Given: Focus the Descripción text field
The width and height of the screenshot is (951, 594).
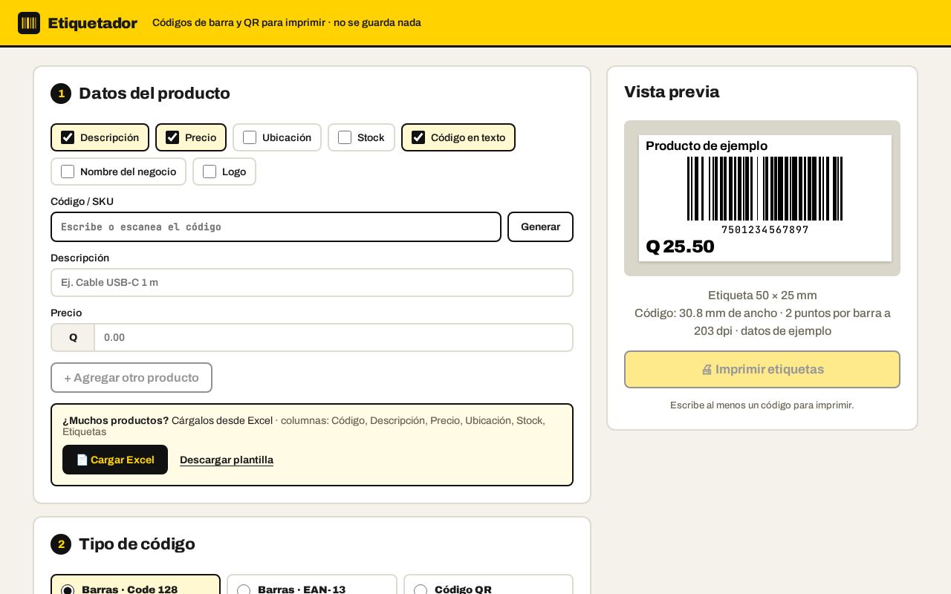Looking at the screenshot, I should click(312, 282).
